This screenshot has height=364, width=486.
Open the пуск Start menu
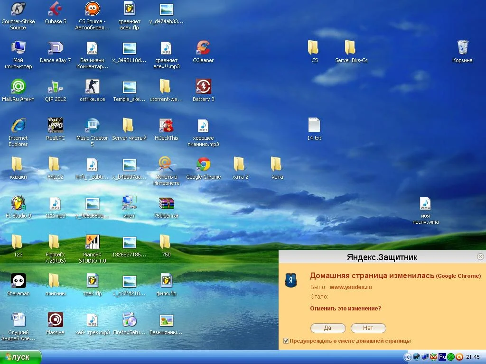(20, 357)
